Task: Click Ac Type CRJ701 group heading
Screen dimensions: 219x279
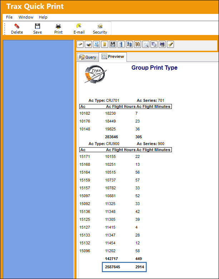Action: 104,100
